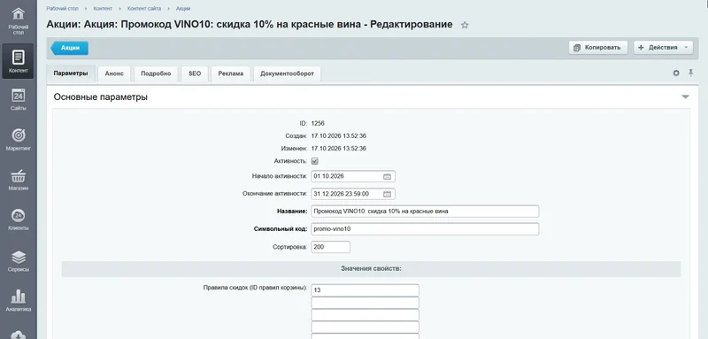Click the Создан date value
The width and height of the screenshot is (708, 339).
[x=339, y=136]
